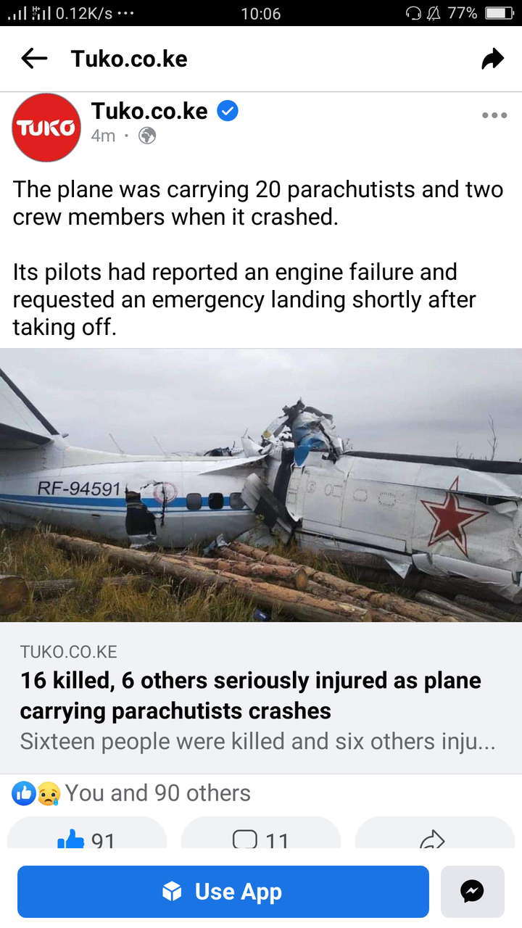Tap the TUKO.CO.KE source label under image

[x=69, y=651]
